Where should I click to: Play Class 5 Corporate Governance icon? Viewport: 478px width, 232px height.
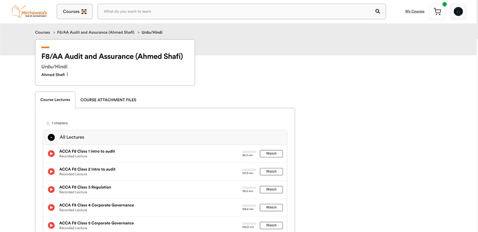click(51, 225)
